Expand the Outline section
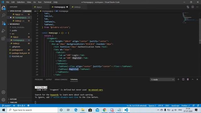 tap(19, 99)
